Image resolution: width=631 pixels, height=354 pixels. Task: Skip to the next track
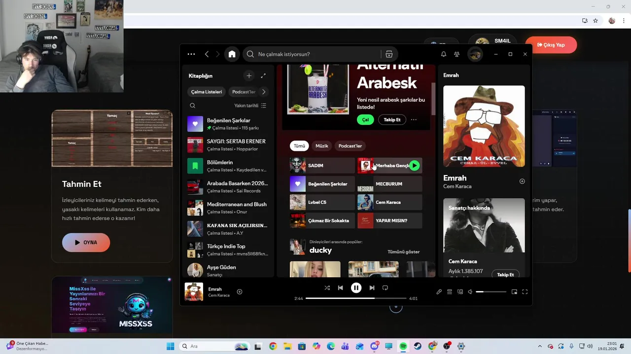(x=372, y=288)
